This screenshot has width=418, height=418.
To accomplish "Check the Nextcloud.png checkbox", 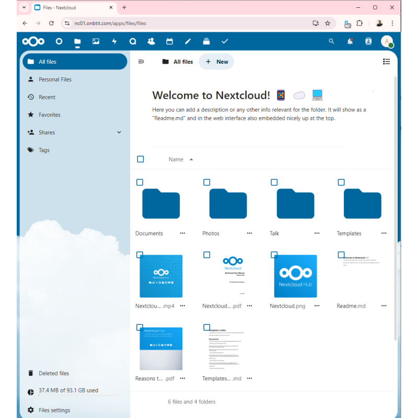I will click(x=274, y=255).
